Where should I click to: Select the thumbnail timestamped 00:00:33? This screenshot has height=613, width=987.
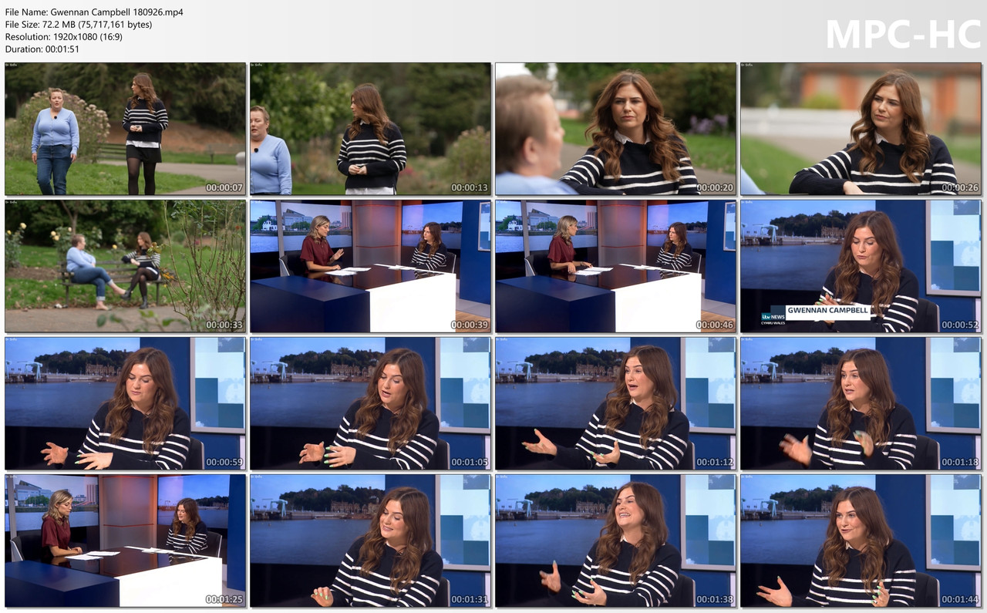125,266
